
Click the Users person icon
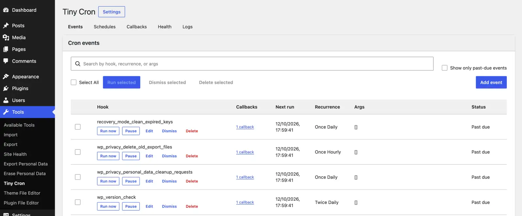point(6,100)
